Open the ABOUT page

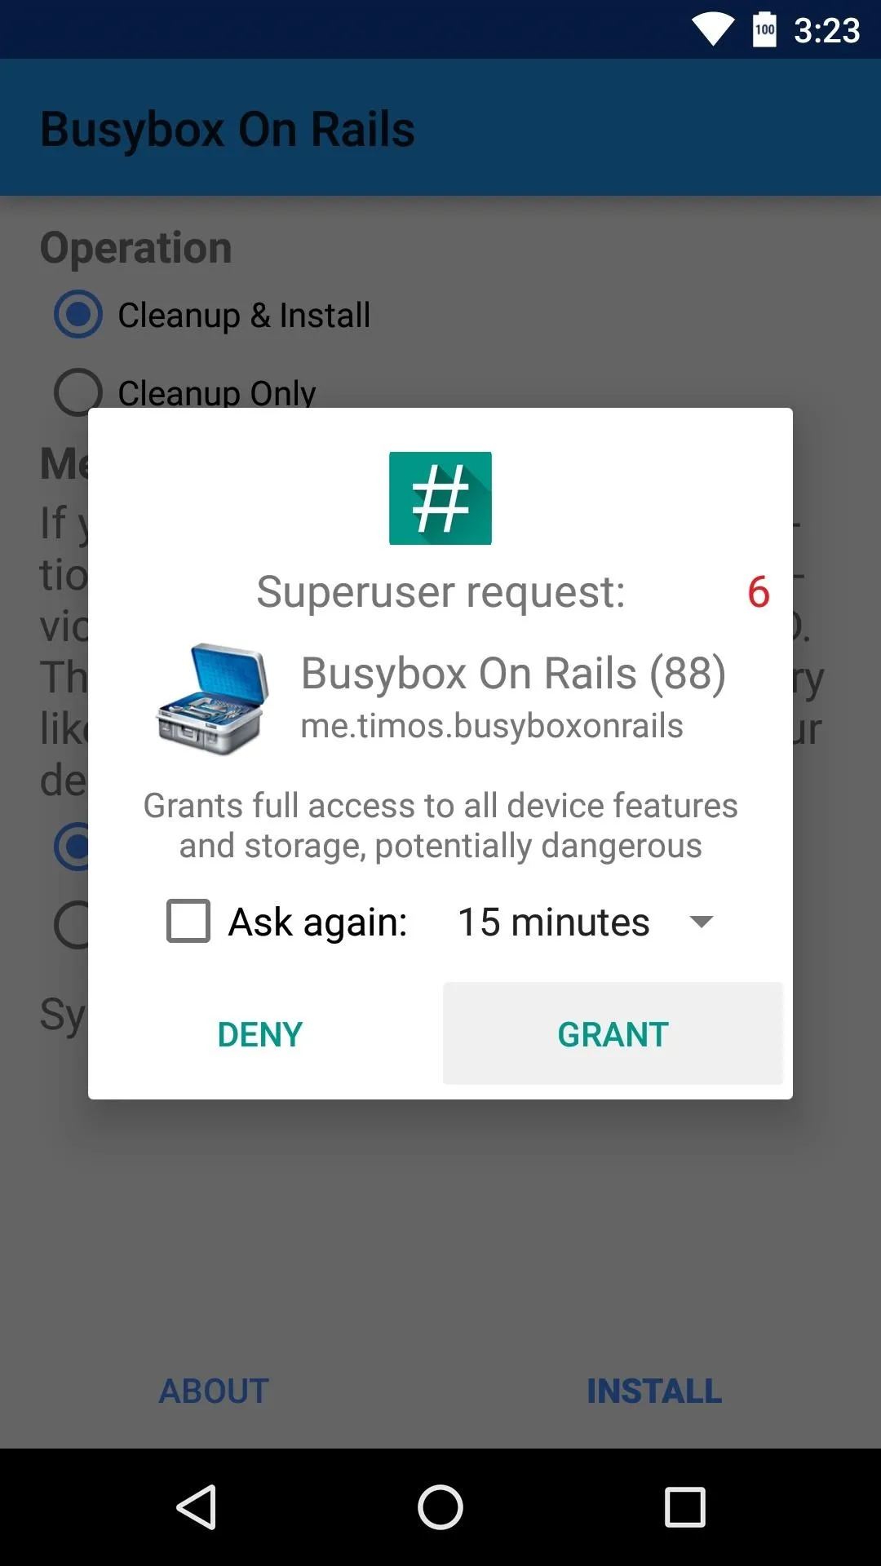click(x=214, y=1391)
